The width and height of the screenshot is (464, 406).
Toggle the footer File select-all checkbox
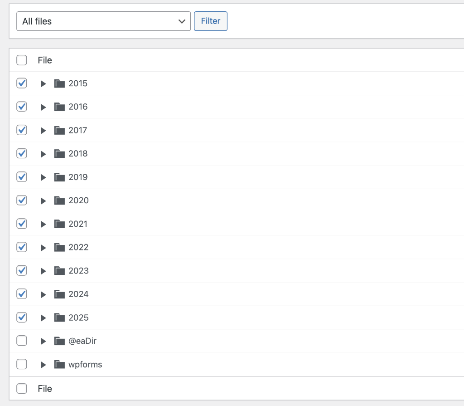click(22, 389)
